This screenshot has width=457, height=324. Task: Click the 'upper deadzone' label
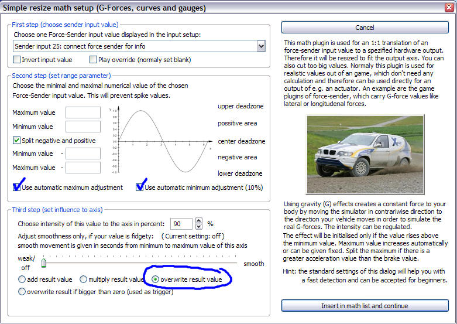click(x=240, y=106)
